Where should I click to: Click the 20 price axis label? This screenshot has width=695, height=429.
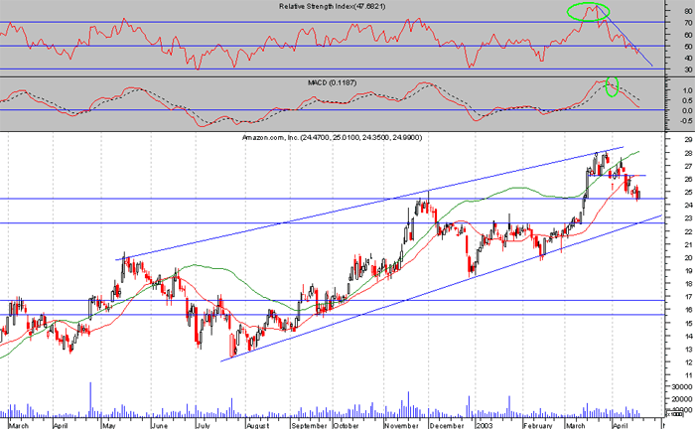(688, 257)
